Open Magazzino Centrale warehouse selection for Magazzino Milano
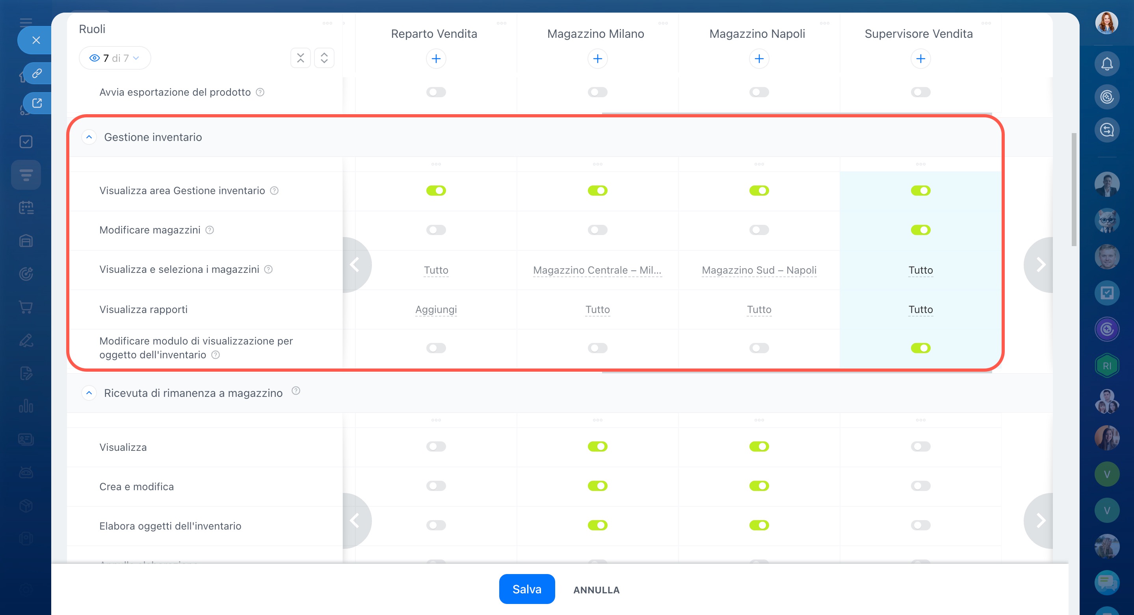Viewport: 1134px width, 615px height. [x=597, y=270]
